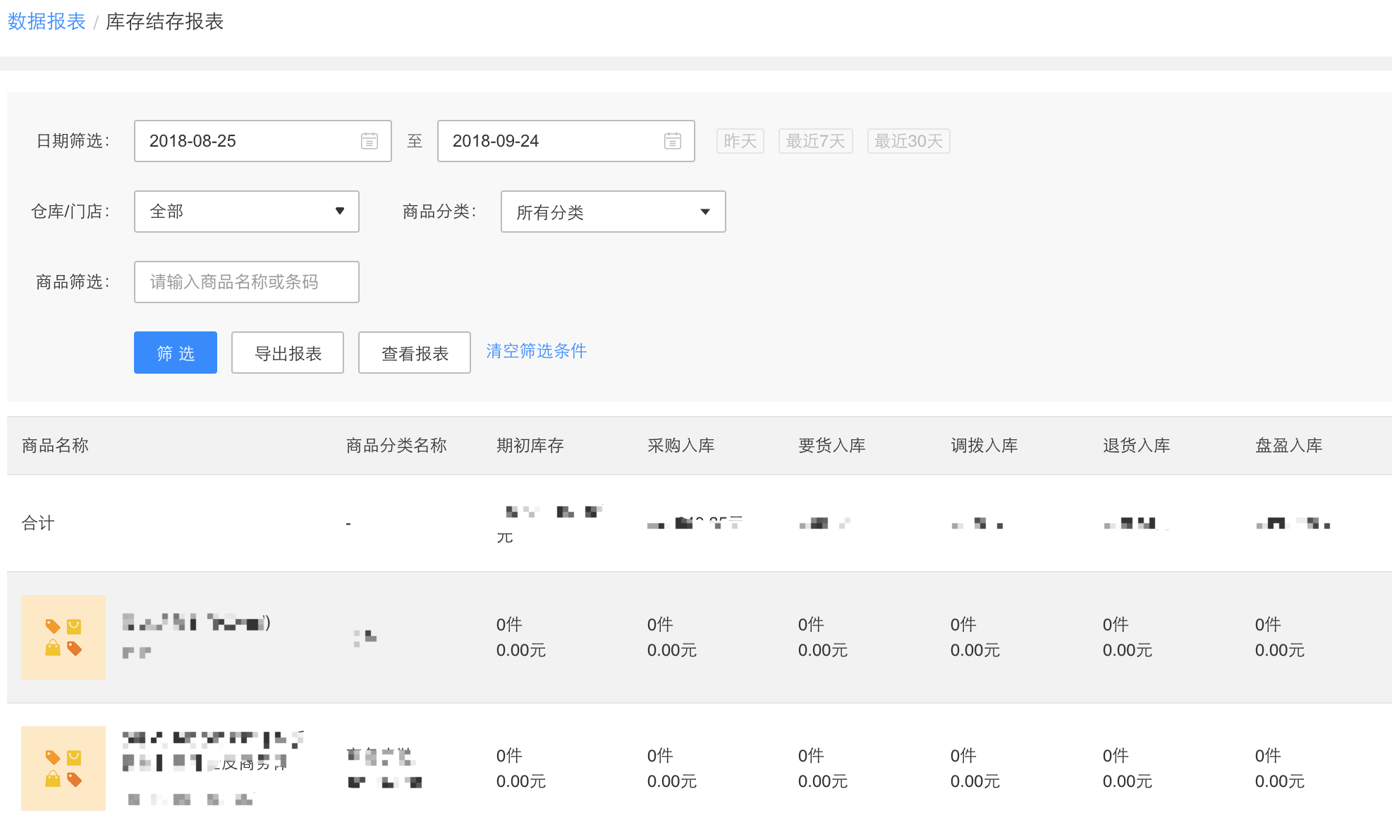Click the 查看报表 button
1392x832 pixels.
coord(415,353)
